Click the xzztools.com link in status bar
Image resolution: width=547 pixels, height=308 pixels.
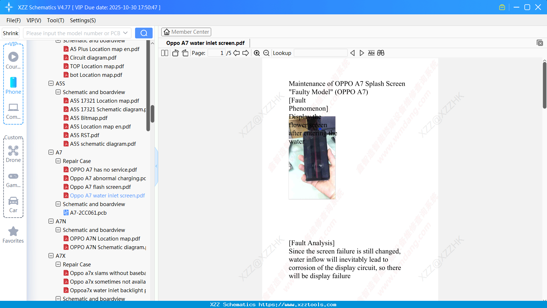(x=297, y=304)
